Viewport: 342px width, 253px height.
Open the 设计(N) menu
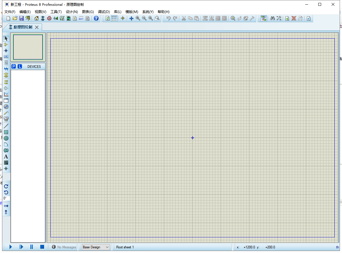pyautogui.click(x=72, y=12)
